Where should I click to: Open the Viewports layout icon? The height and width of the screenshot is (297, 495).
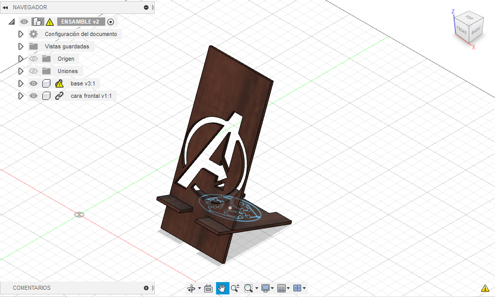[297, 288]
